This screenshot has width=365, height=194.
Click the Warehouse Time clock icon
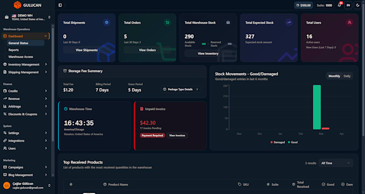[65, 109]
